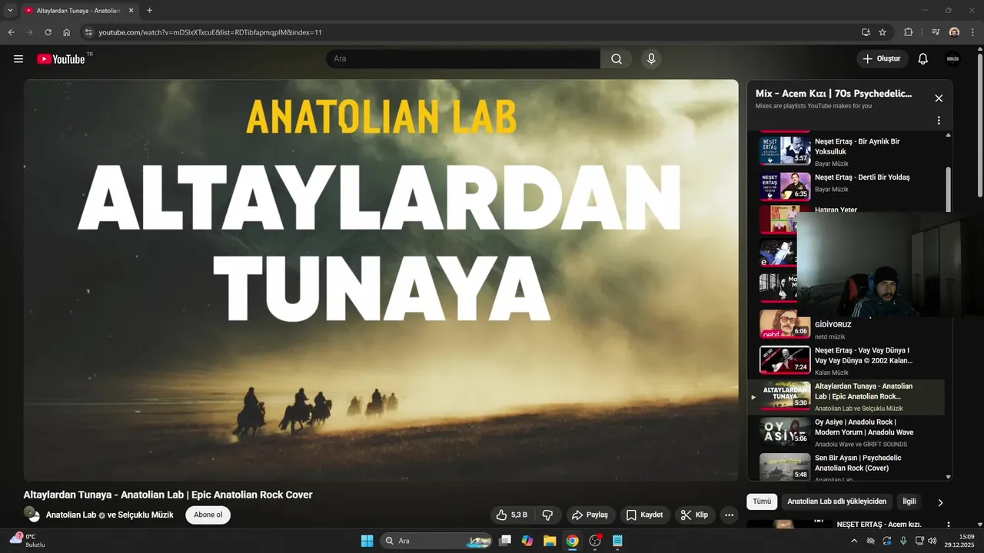Open more actions menu beside Klip
This screenshot has width=984, height=553.
729,515
